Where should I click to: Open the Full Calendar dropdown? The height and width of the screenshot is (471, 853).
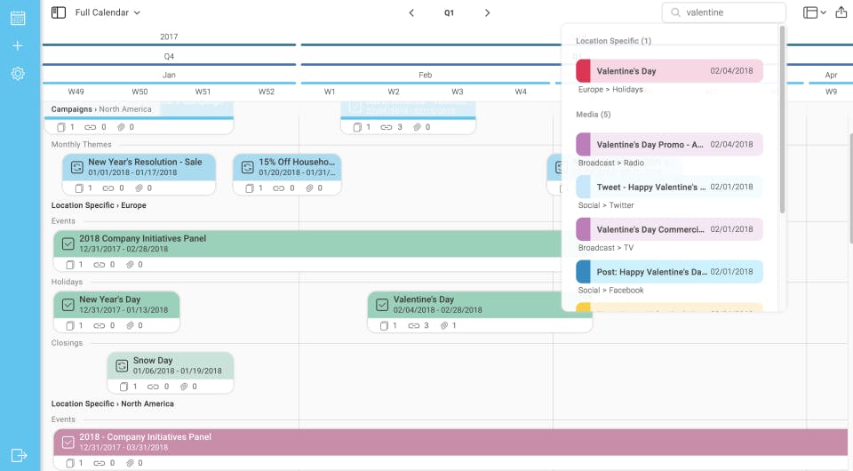coord(108,12)
